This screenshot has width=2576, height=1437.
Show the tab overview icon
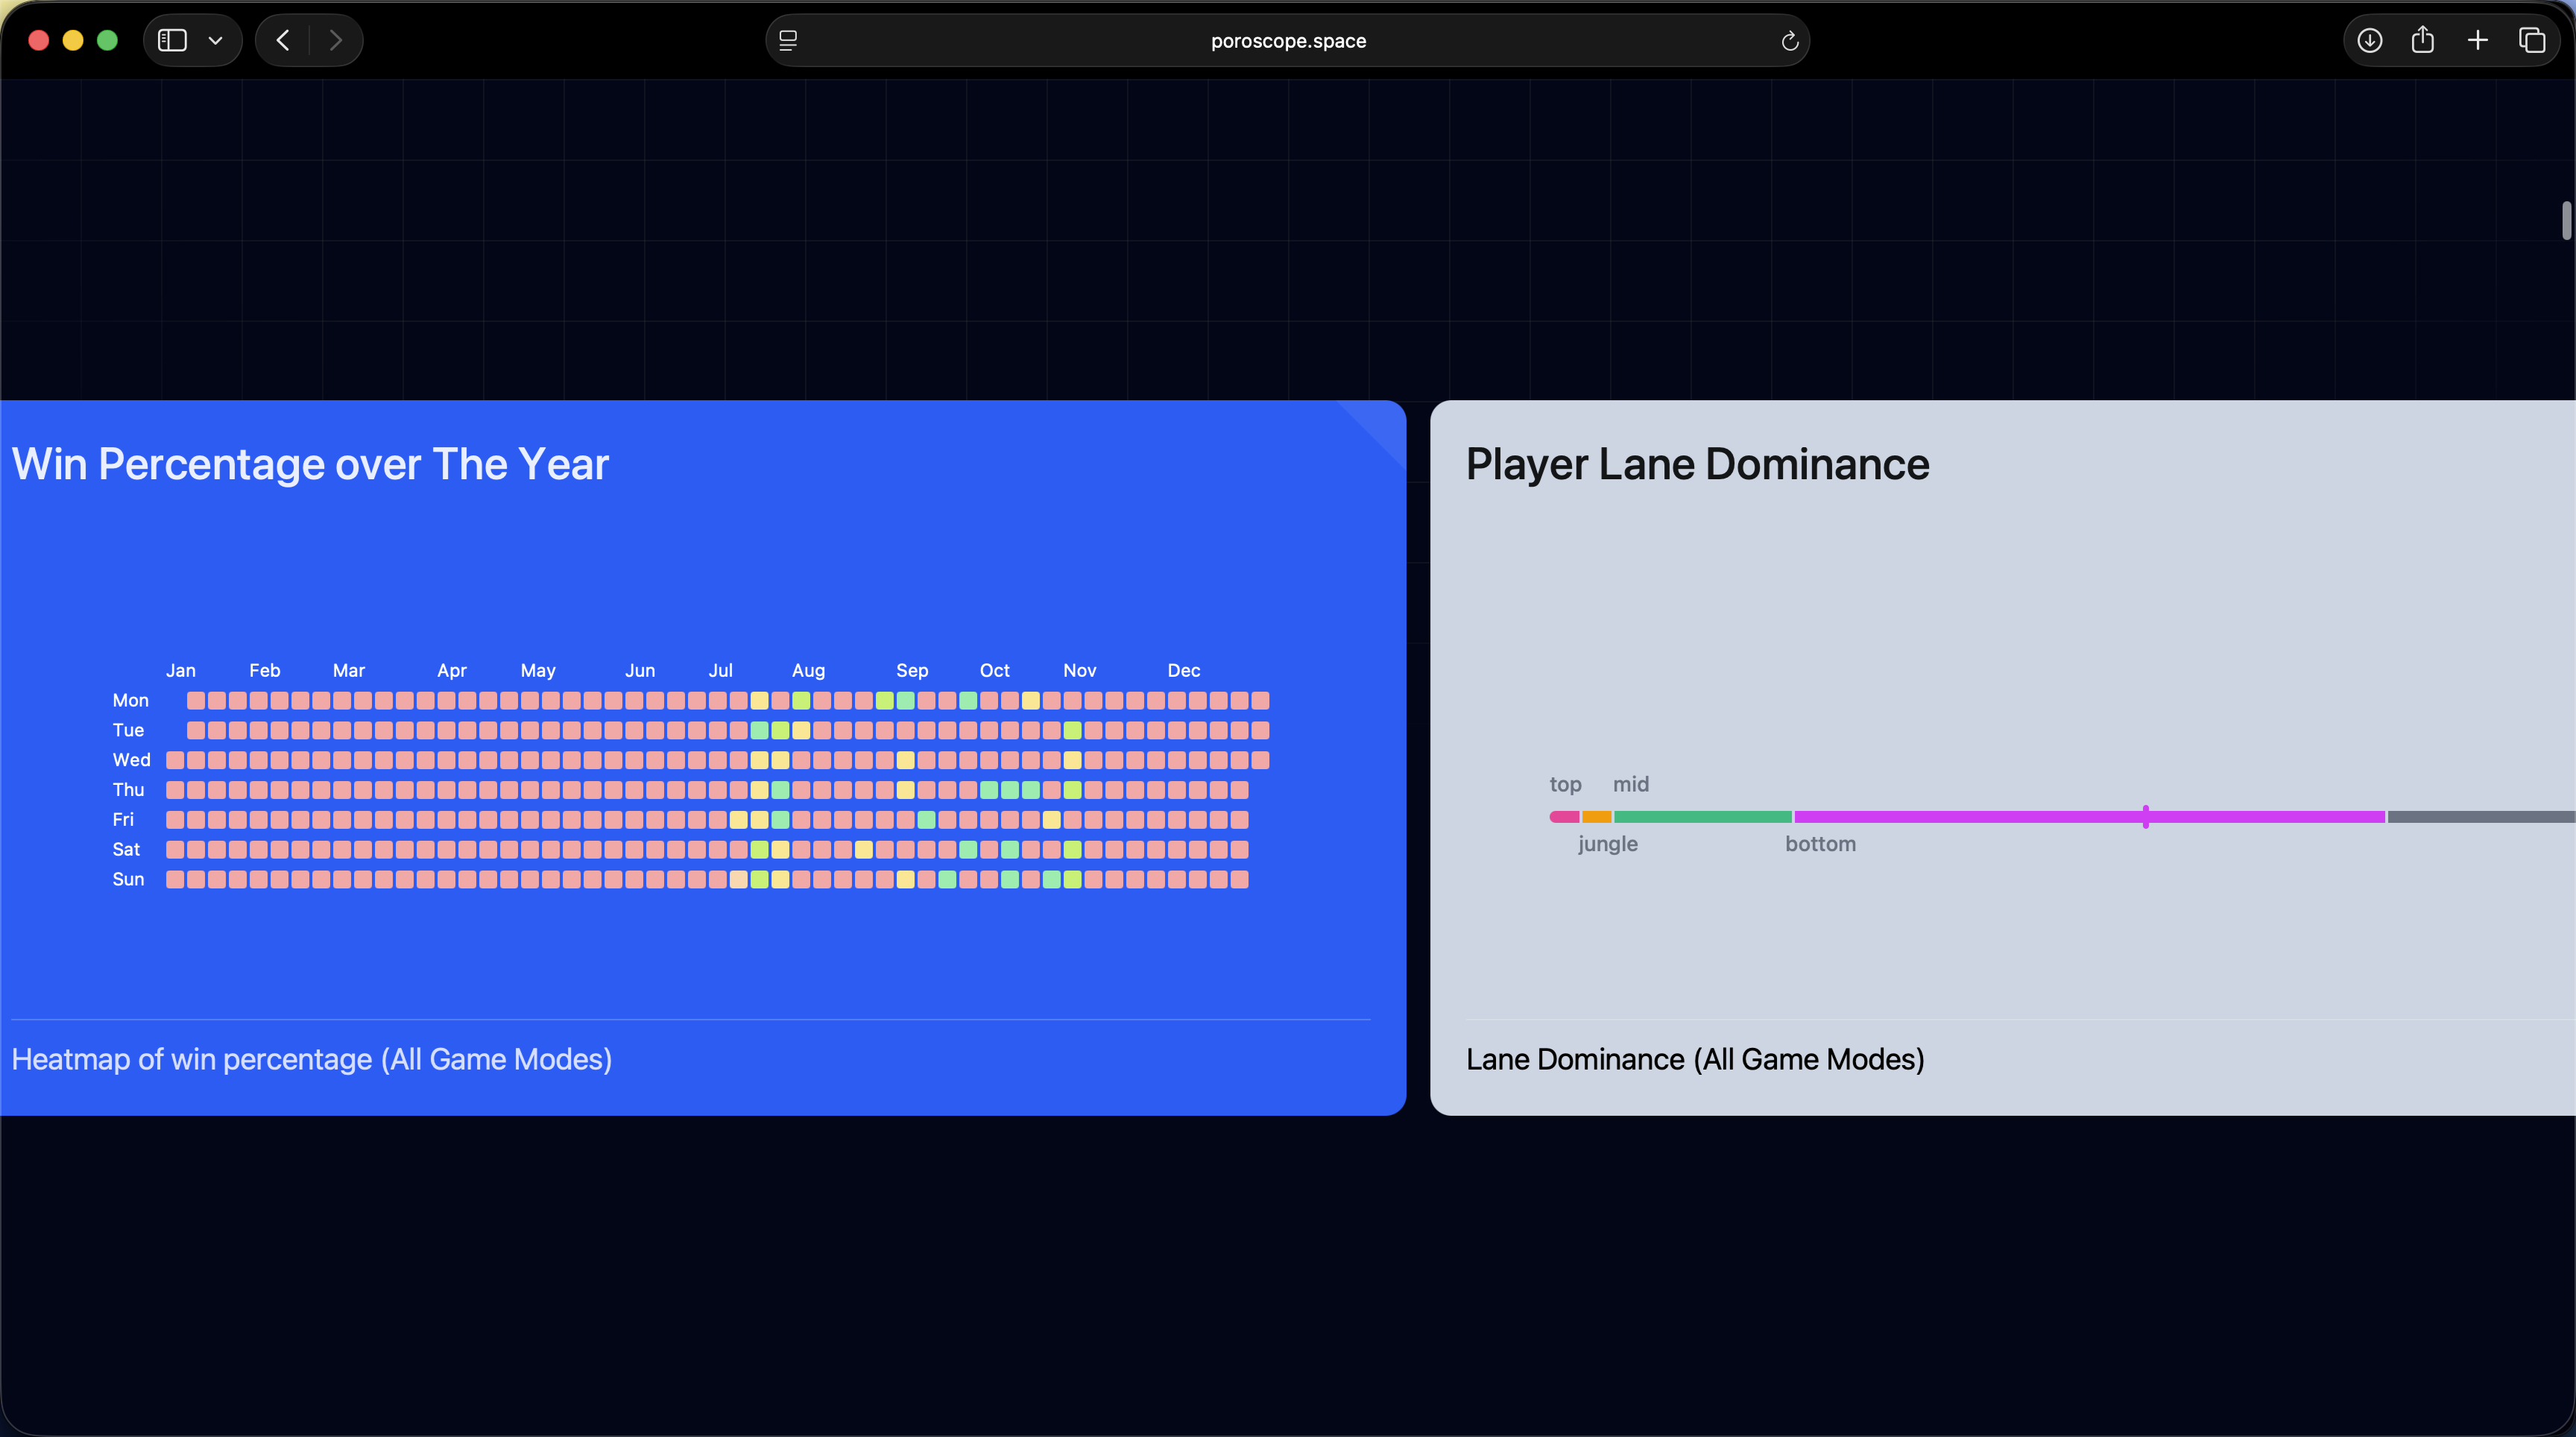(2531, 40)
